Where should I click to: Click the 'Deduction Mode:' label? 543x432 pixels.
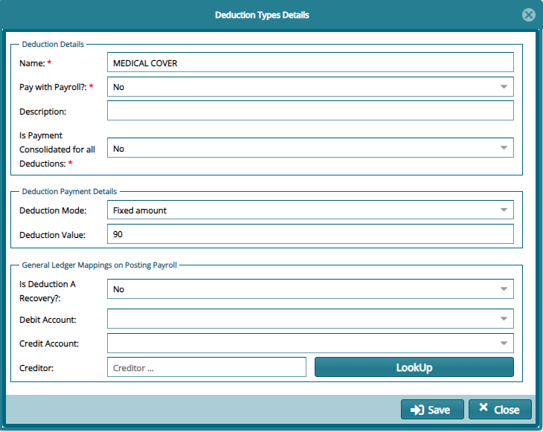pos(53,210)
